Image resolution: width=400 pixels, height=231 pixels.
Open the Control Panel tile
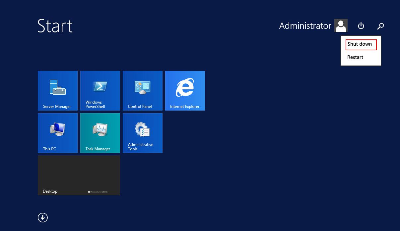143,91
